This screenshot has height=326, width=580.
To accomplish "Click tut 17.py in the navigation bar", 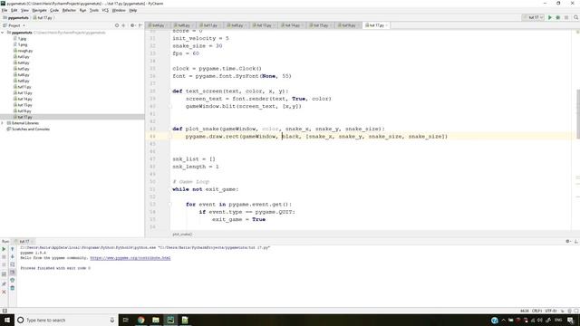I will [43, 18].
